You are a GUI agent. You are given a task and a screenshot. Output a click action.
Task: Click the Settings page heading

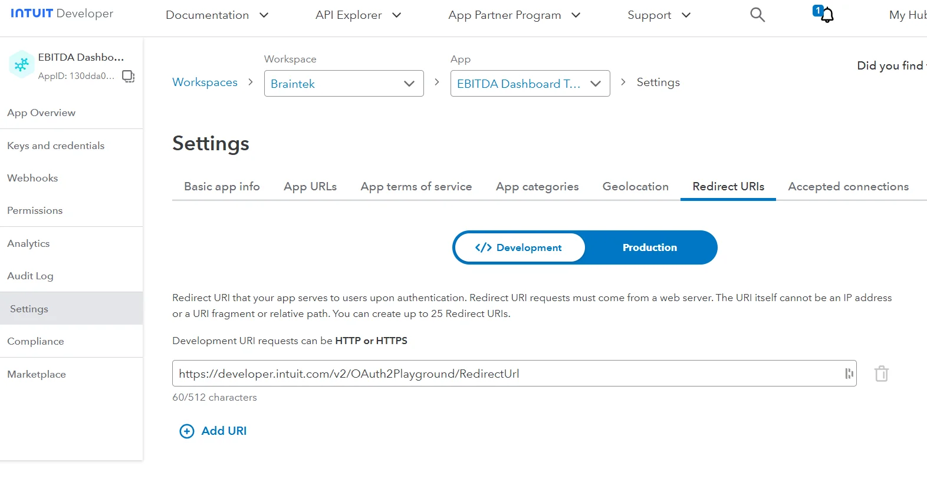[x=211, y=144]
